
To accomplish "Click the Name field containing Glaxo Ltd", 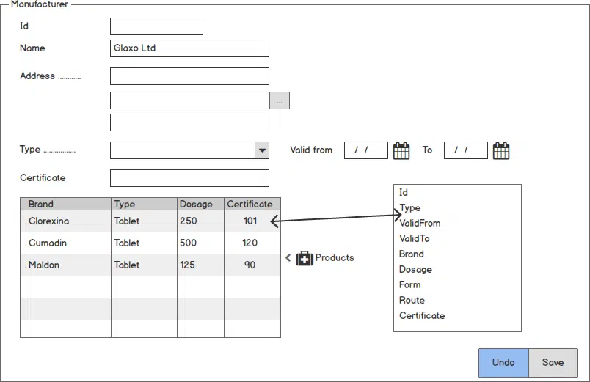I will [189, 48].
